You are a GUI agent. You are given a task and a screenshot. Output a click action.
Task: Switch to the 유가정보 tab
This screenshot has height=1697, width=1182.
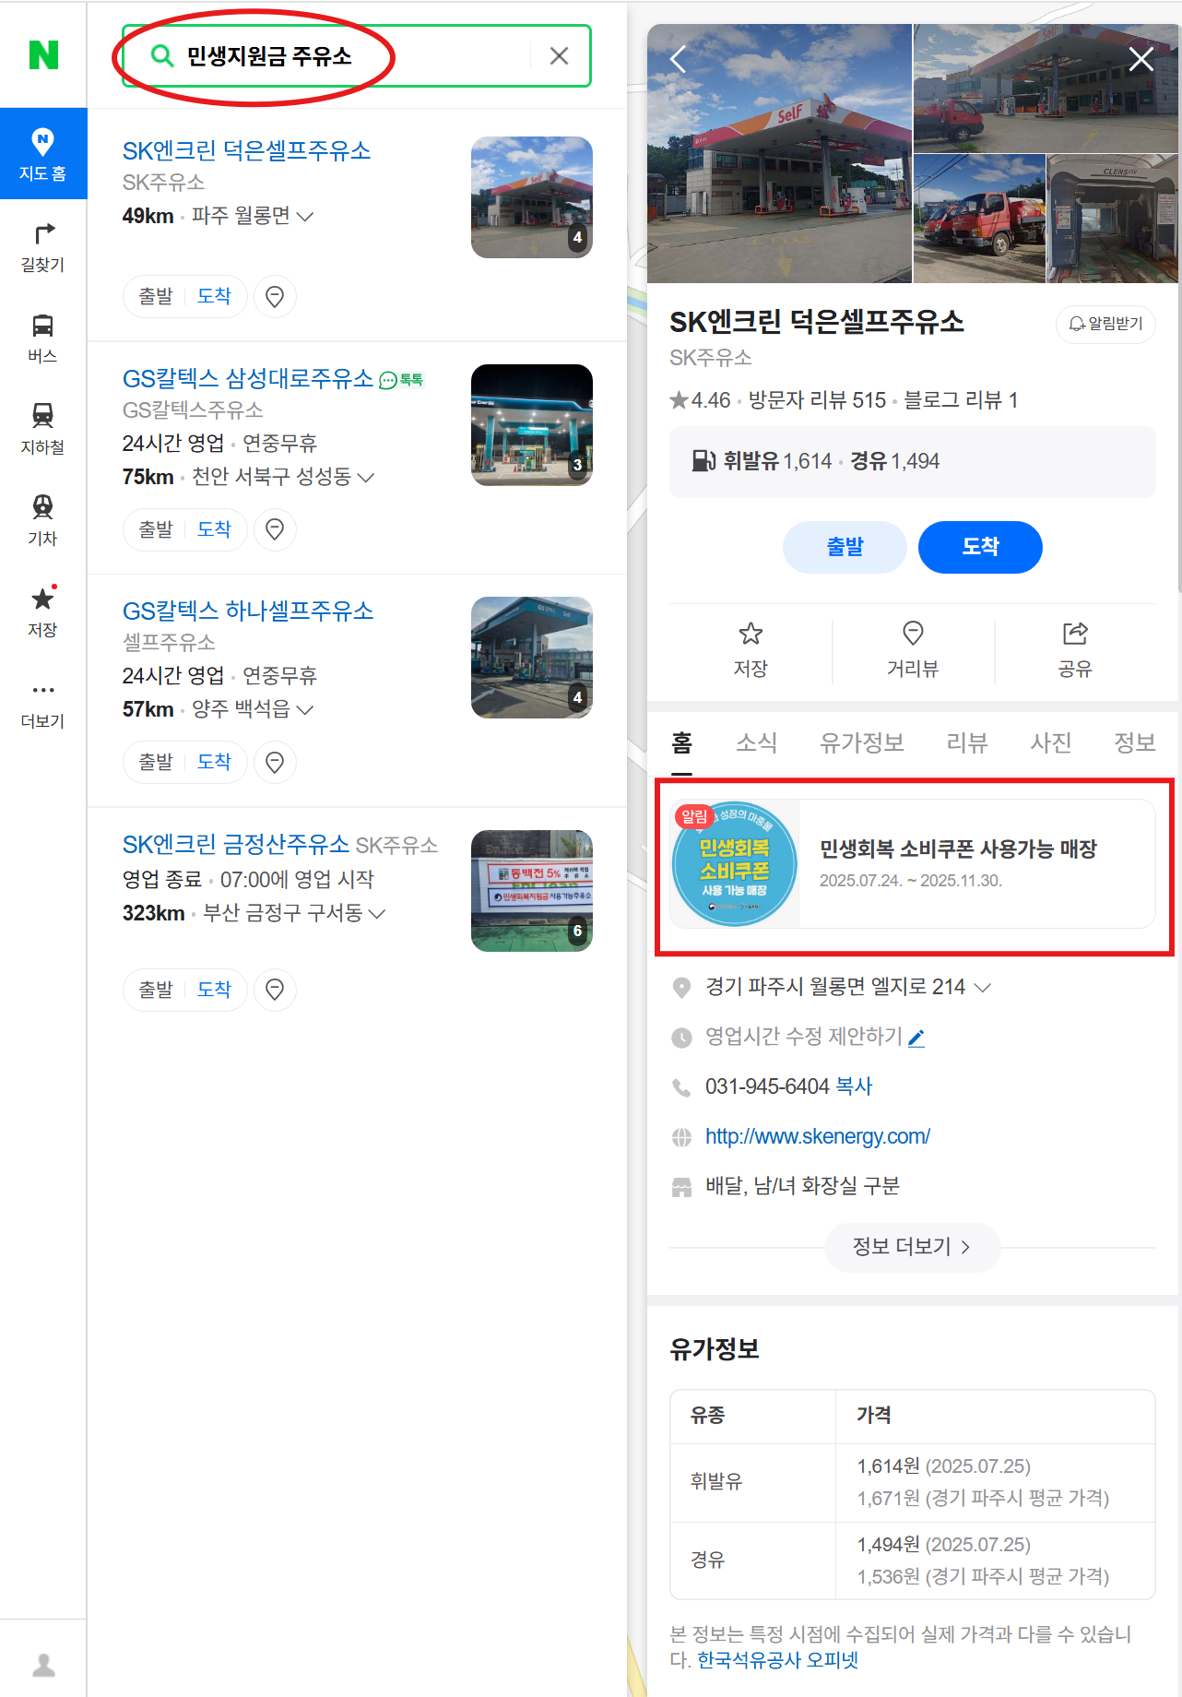point(862,743)
